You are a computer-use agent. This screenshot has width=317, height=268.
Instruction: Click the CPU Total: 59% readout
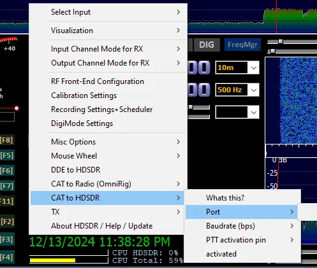click(x=148, y=260)
